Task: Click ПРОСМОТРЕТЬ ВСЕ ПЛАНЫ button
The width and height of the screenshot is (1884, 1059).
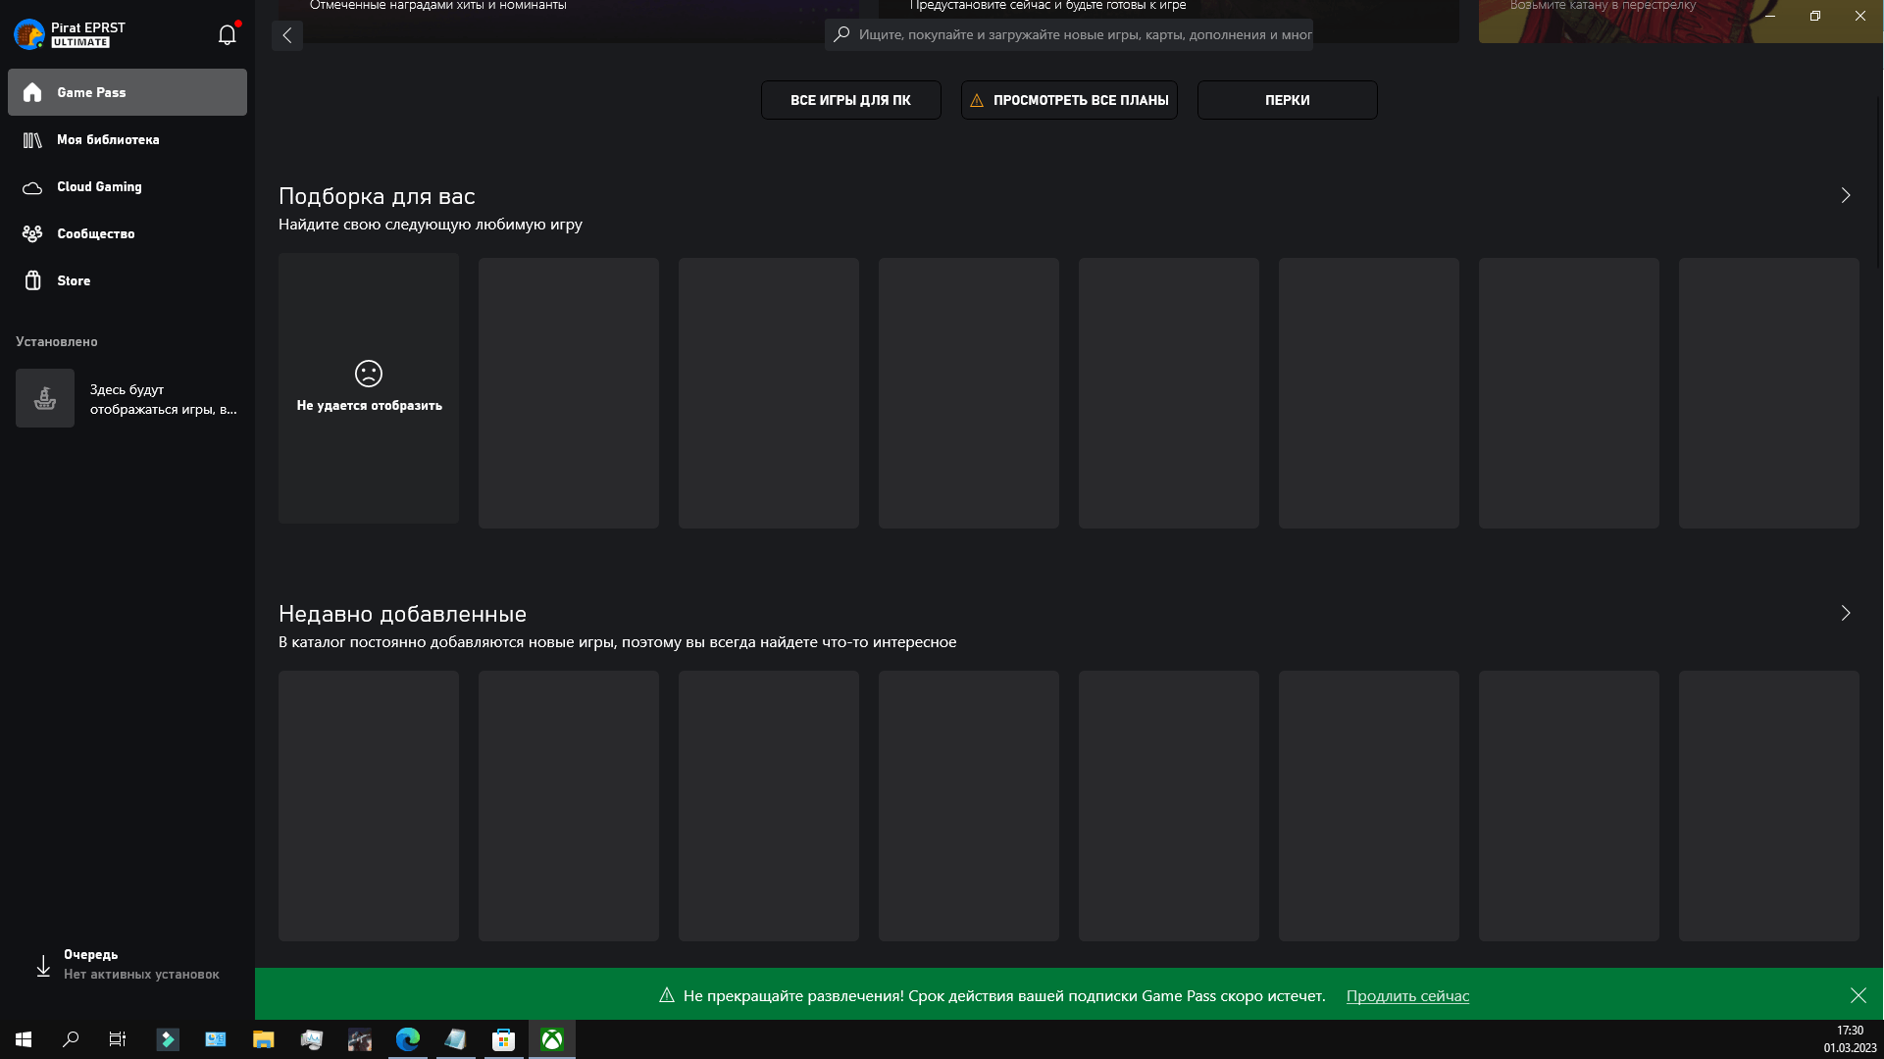Action: (1069, 100)
